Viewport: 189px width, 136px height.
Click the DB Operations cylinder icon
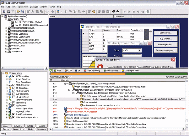pyautogui.click(x=10, y=88)
